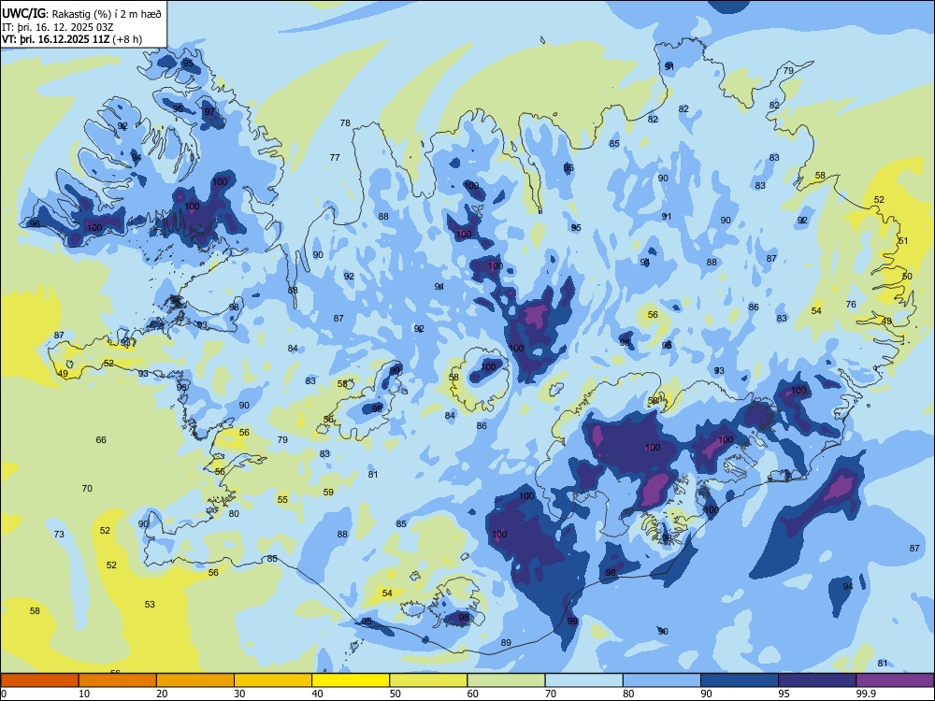
Task: Click the map value '53'
Action: coord(150,605)
